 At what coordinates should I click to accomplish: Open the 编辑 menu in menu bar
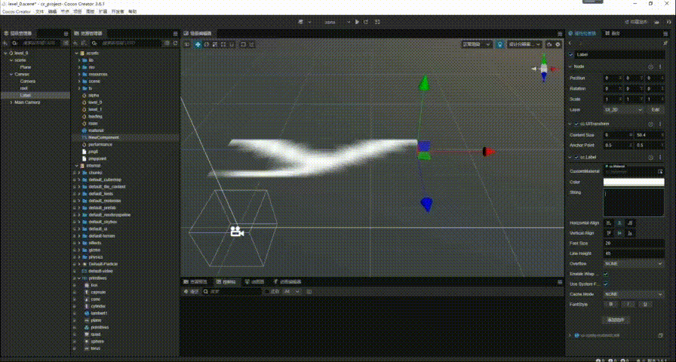[52, 11]
